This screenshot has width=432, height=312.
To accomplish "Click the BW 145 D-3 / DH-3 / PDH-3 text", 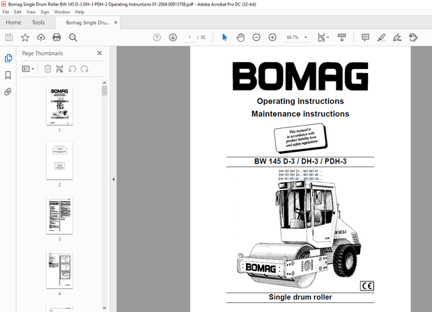I will (300, 161).
